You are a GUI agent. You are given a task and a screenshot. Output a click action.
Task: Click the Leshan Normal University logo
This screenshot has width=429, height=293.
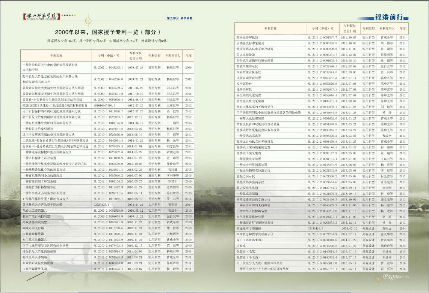[42, 16]
